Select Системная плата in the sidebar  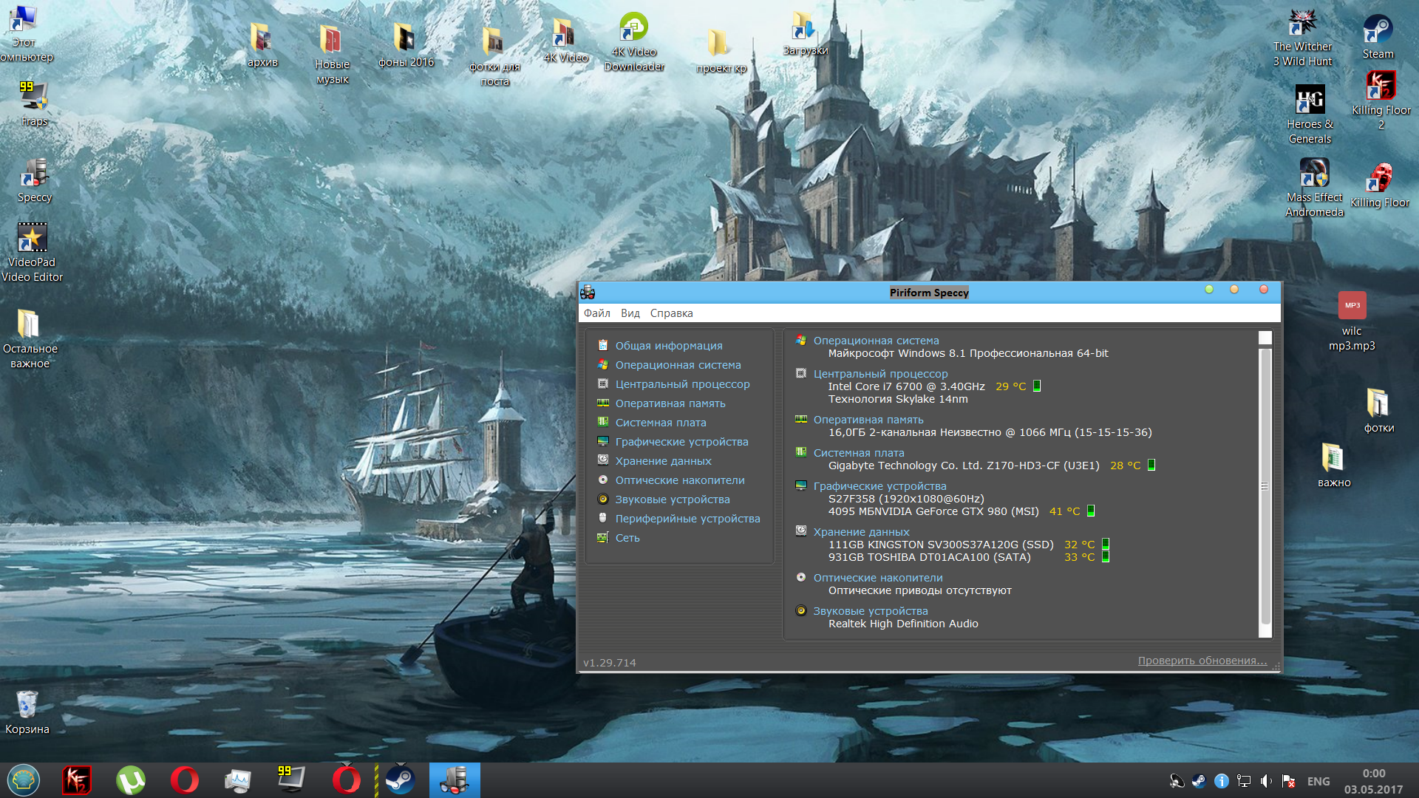[x=661, y=423]
